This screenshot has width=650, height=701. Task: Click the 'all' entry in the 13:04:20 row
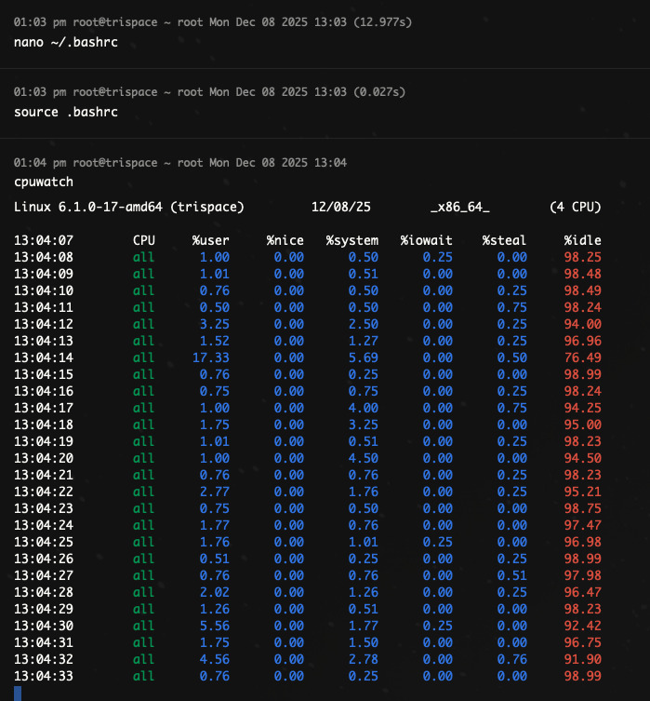(144, 458)
